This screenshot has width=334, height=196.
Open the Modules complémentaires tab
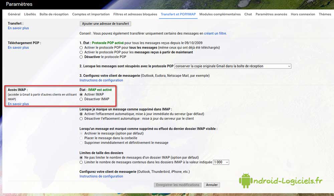pyautogui.click(x=220, y=14)
